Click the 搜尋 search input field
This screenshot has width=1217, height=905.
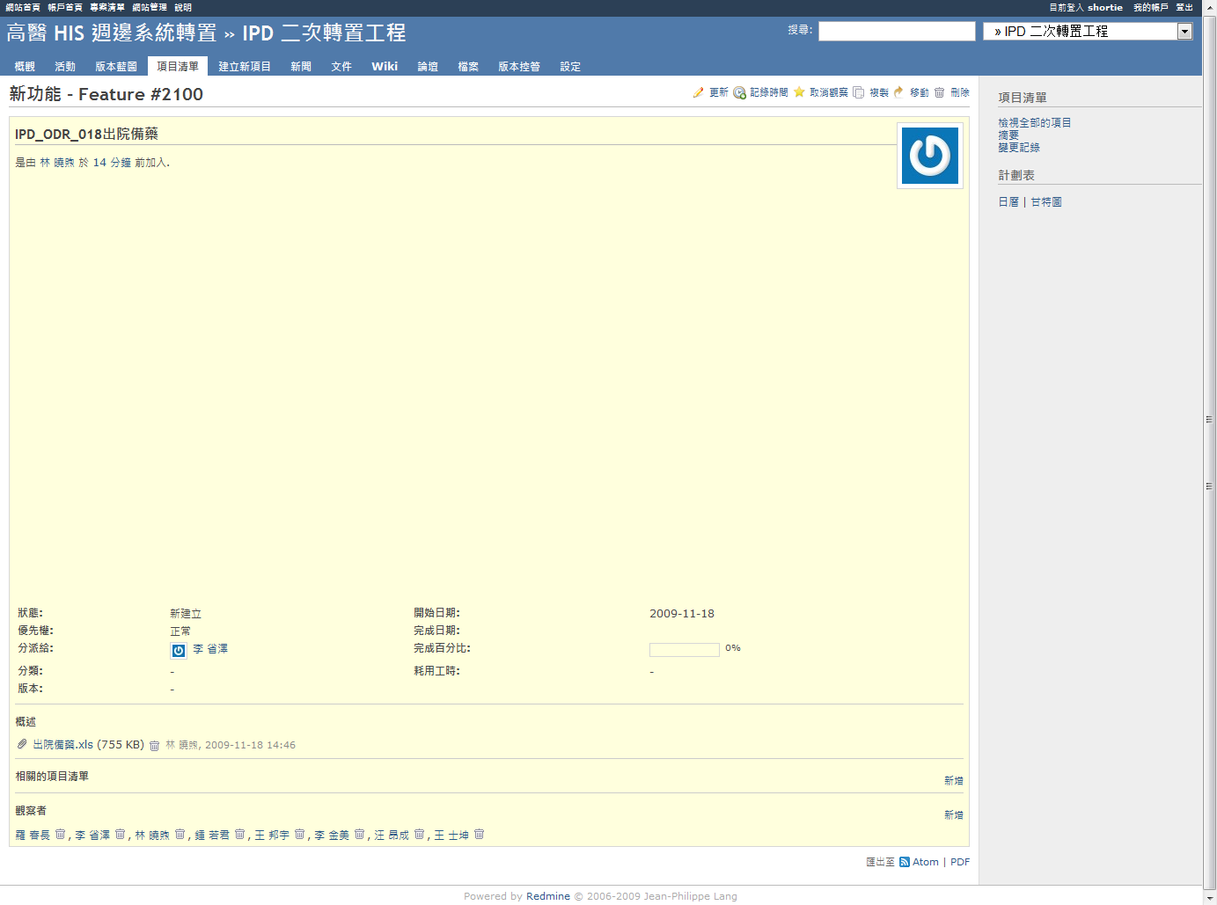coord(896,32)
